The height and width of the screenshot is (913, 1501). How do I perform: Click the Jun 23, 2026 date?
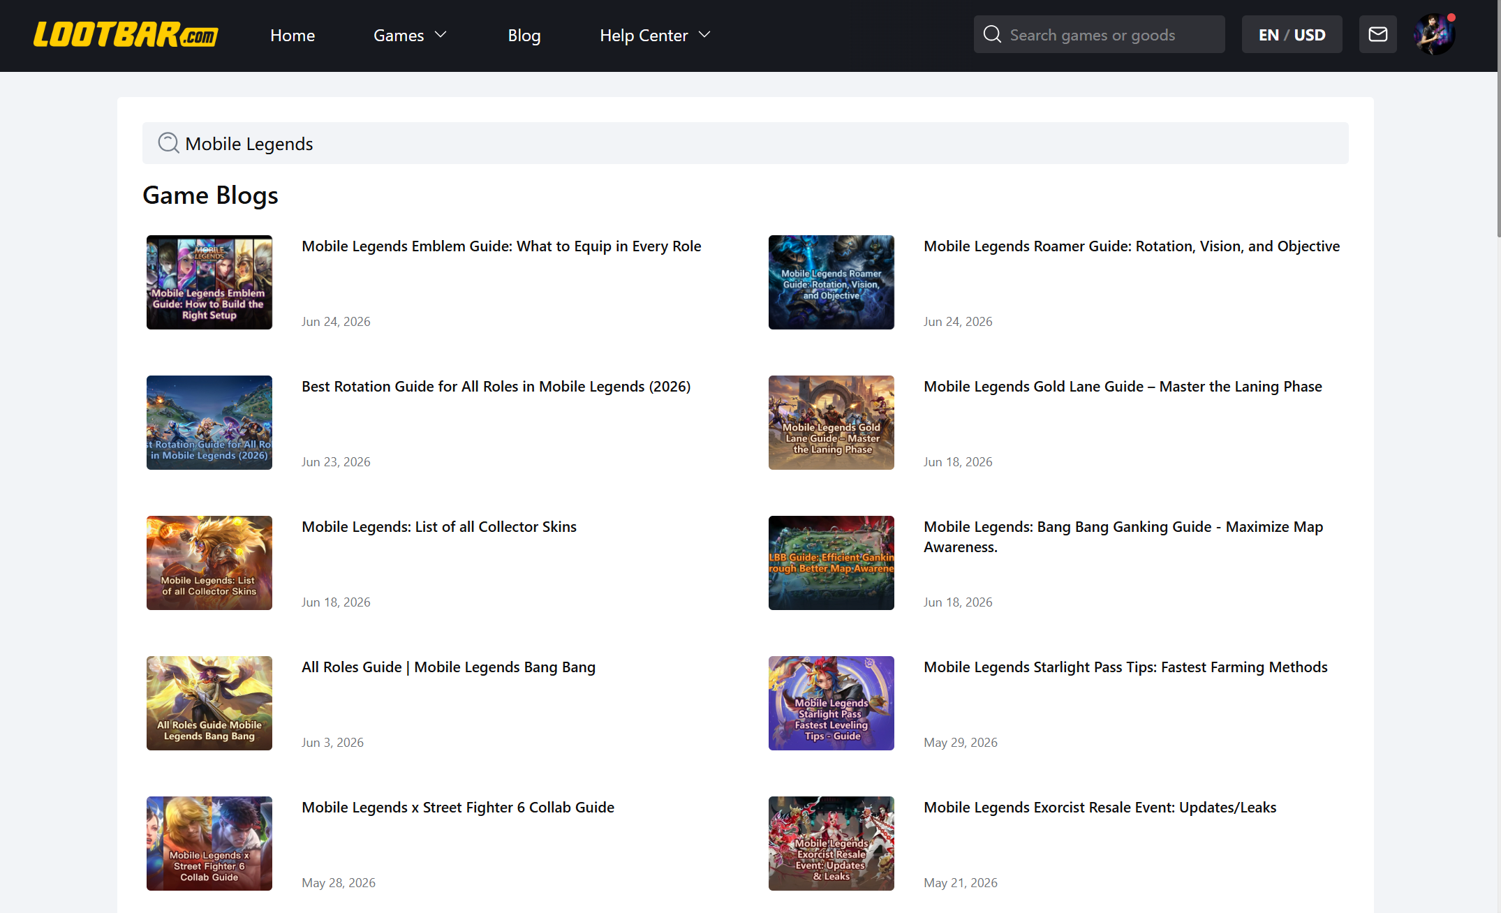coord(336,462)
